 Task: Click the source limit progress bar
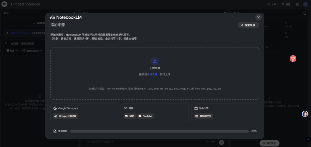pyautogui.click(x=159, y=131)
